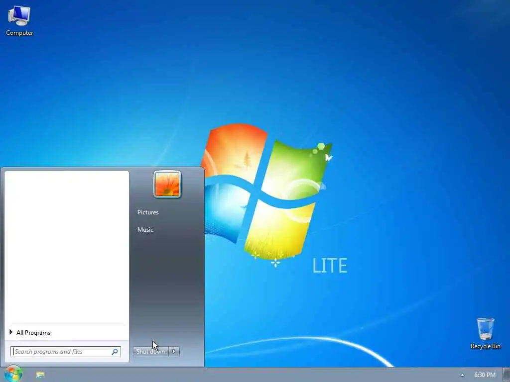Click the Windows Start orb
Image resolution: width=510 pixels, height=382 pixels.
(13, 374)
